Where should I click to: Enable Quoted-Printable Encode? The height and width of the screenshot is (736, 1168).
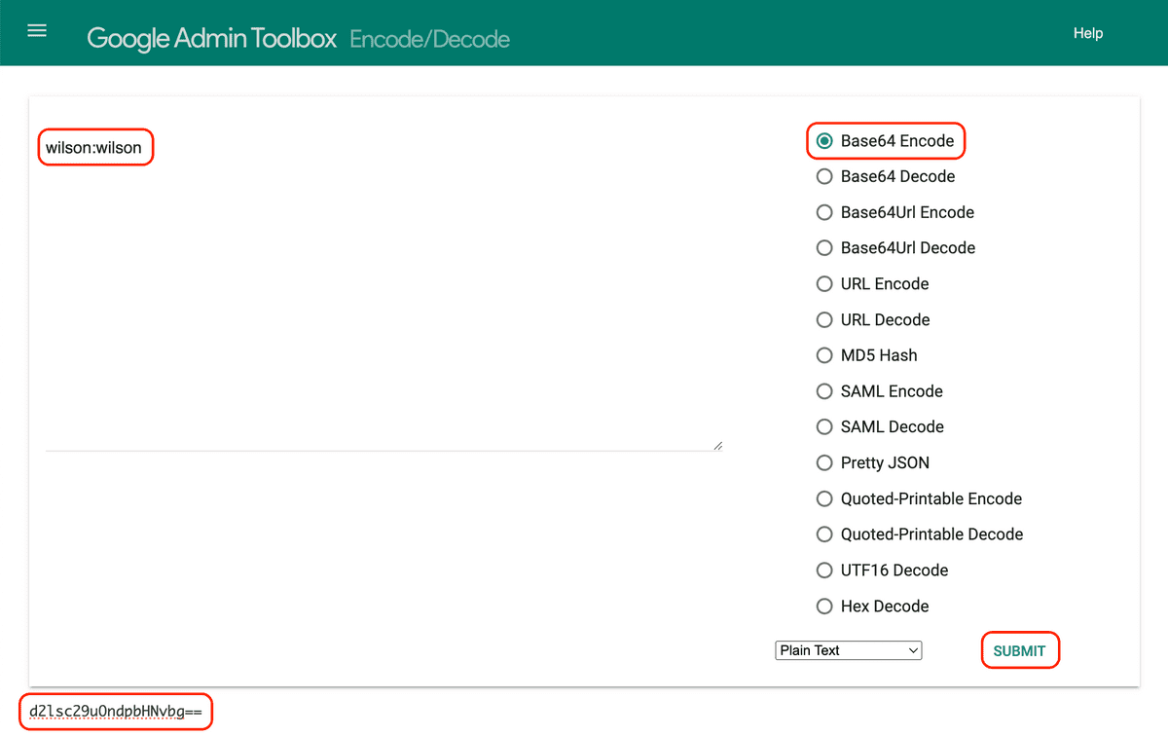pos(824,497)
